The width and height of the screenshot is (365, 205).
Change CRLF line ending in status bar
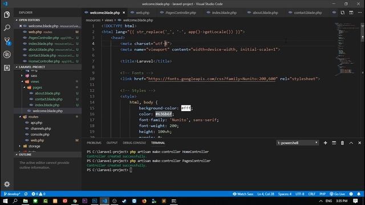coord(312,194)
